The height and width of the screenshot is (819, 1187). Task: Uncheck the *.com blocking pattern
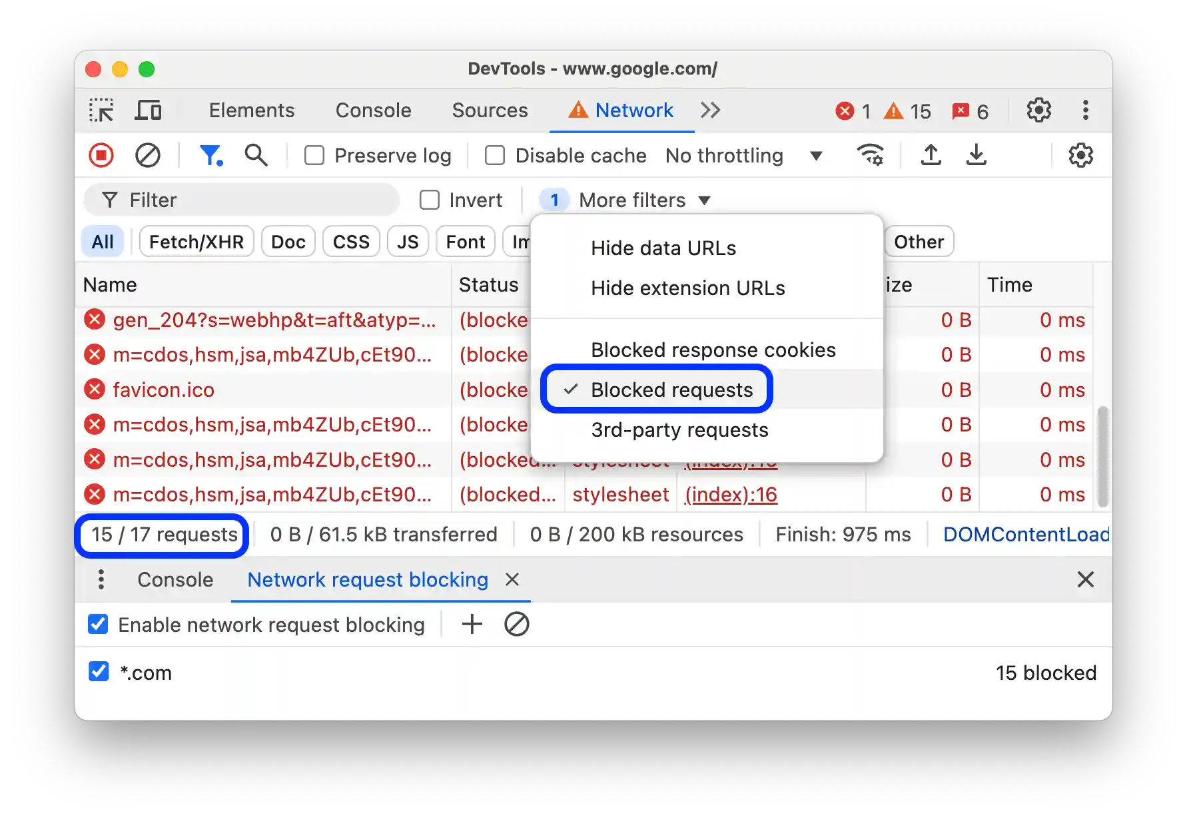[98, 672]
